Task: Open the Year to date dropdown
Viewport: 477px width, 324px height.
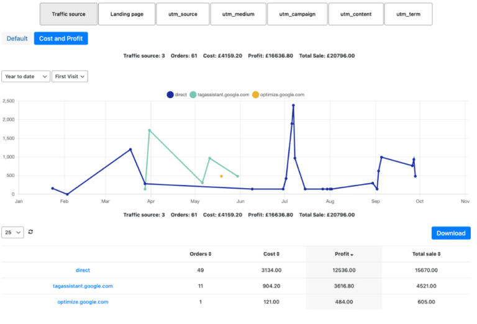Action: [26, 76]
